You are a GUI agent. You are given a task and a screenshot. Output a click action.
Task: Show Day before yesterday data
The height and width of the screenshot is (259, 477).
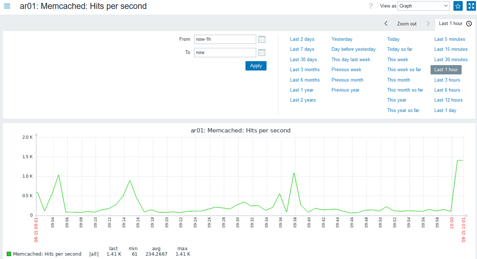click(x=354, y=49)
